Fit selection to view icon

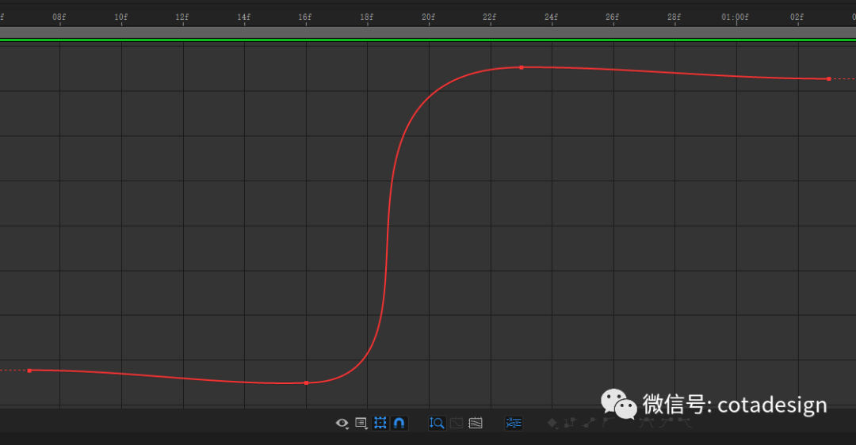[x=457, y=423]
